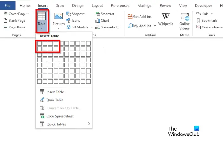Screen dimensions: 223x146
Task: Add a Bookmark
Action: pyautogui.click(x=206, y=20)
